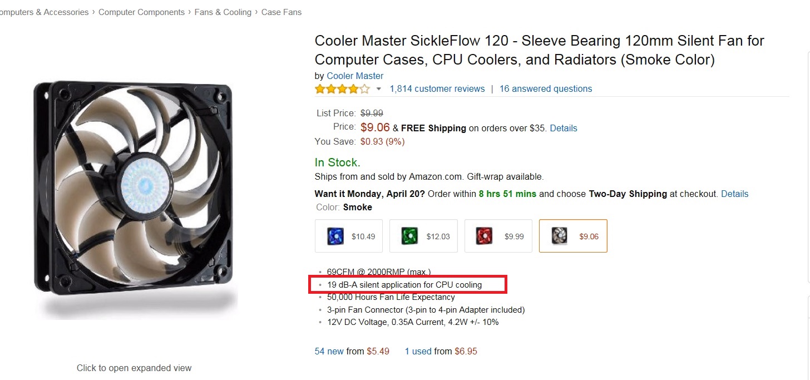The height and width of the screenshot is (380, 810).
Task: Select the Smoke fan at $9.06
Action: [x=572, y=236]
